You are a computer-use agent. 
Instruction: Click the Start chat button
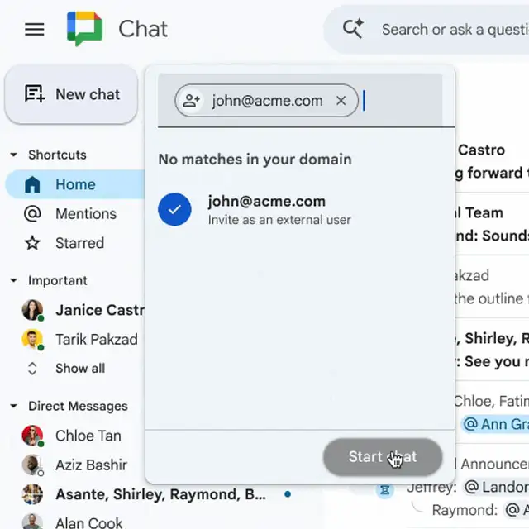click(x=383, y=457)
